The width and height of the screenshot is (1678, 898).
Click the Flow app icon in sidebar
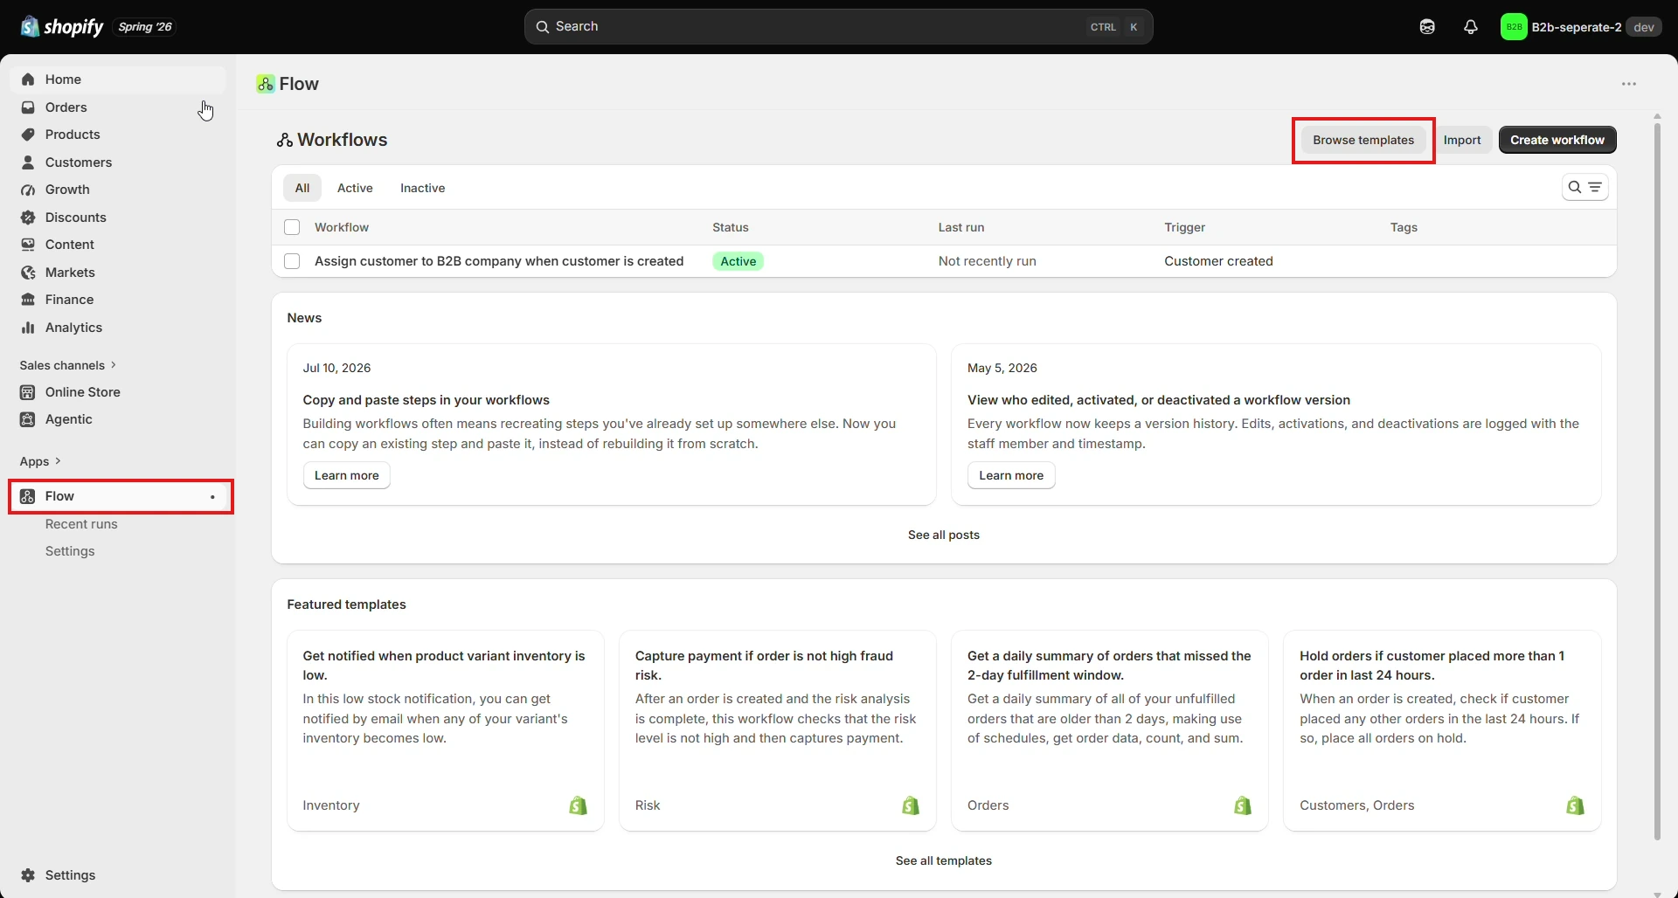tap(28, 496)
